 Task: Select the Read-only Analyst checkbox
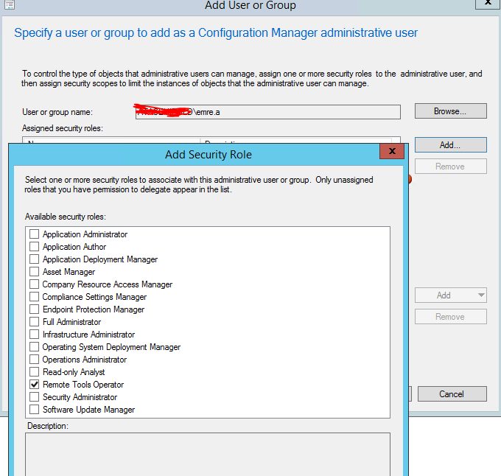coord(34,372)
